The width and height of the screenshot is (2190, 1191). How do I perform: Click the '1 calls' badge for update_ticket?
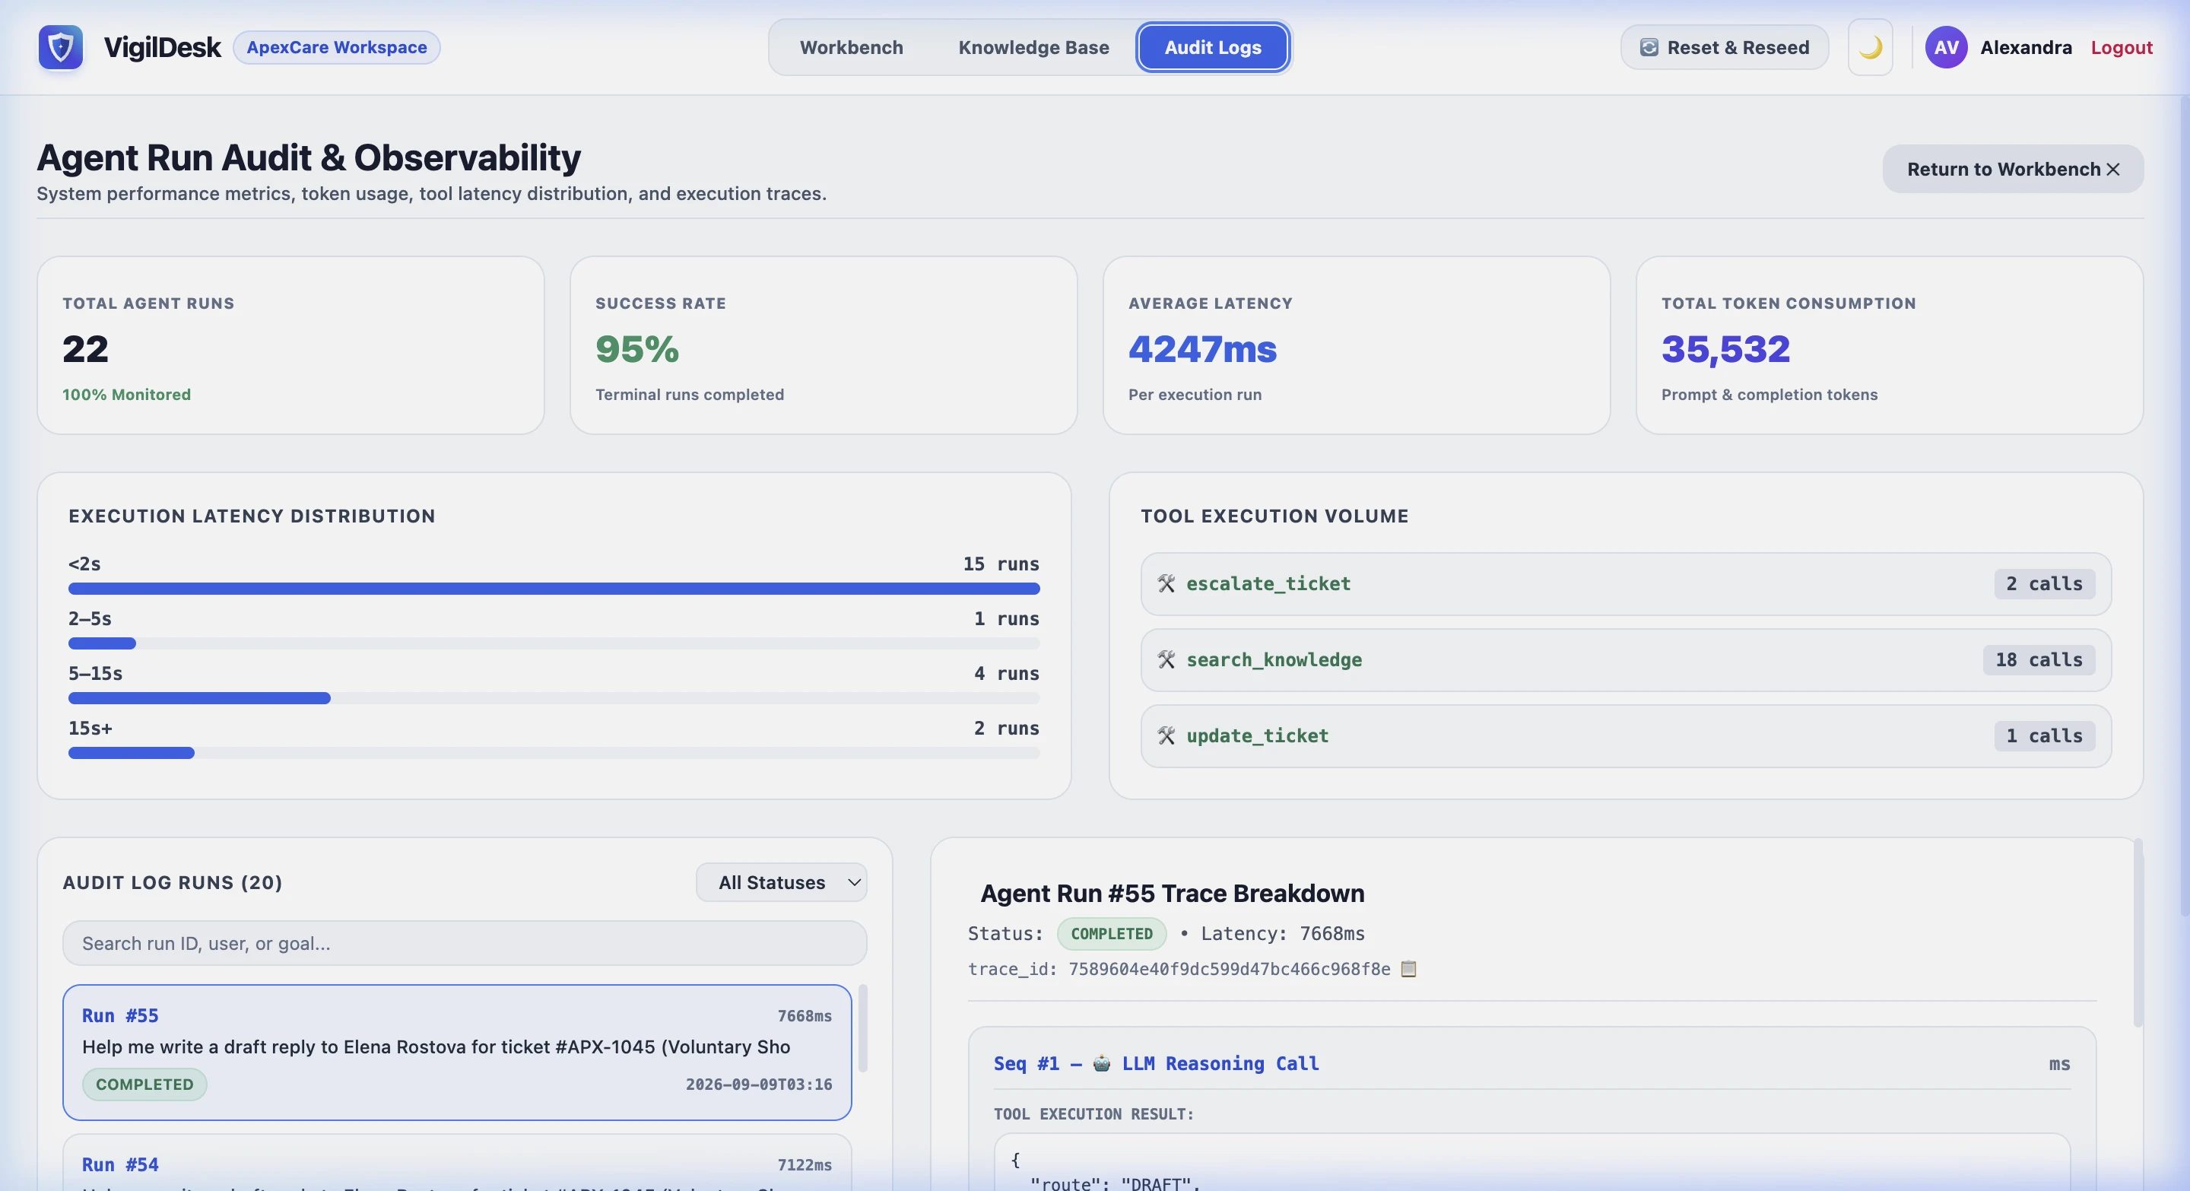(x=2044, y=736)
